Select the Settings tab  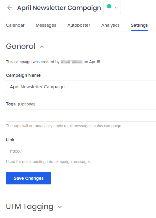point(139,25)
